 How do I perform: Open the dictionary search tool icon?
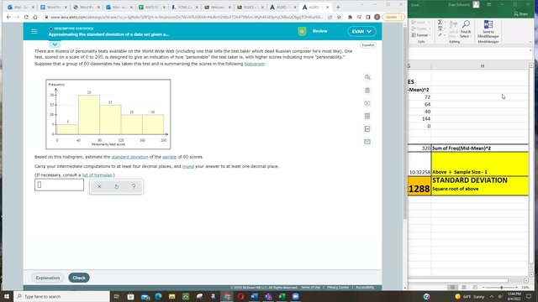pyautogui.click(x=367, y=77)
